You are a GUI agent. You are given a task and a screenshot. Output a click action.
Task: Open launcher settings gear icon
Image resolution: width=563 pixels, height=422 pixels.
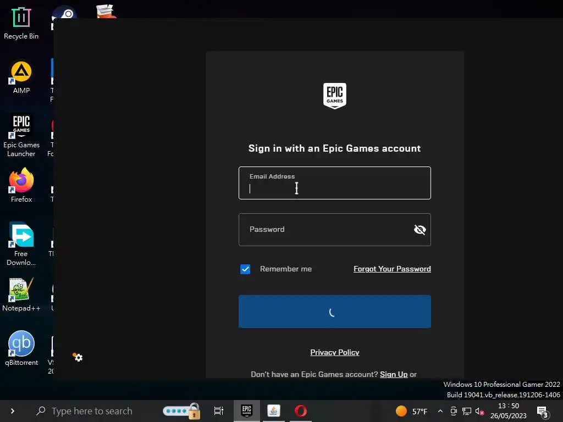(x=78, y=357)
